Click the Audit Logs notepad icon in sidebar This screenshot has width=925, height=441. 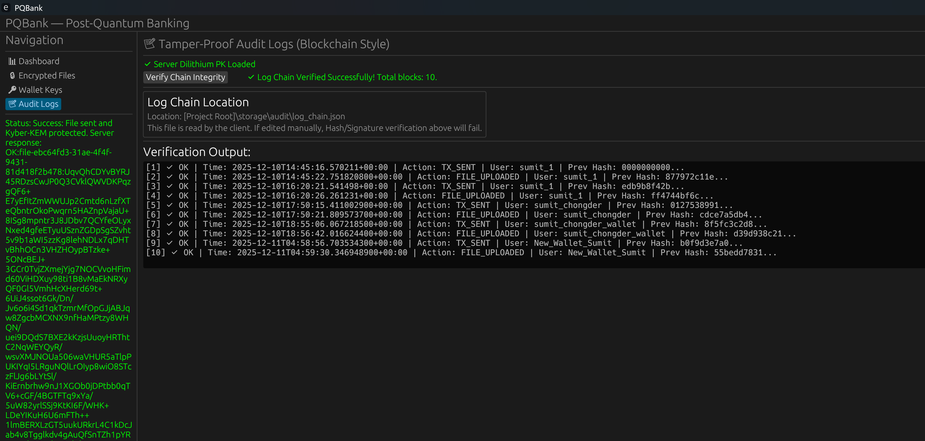tap(12, 104)
